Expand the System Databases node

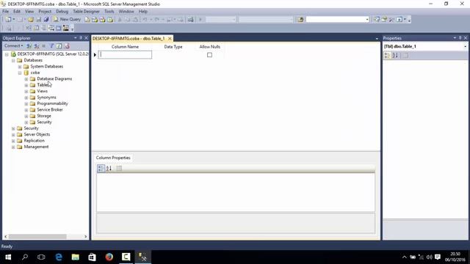tap(20, 67)
